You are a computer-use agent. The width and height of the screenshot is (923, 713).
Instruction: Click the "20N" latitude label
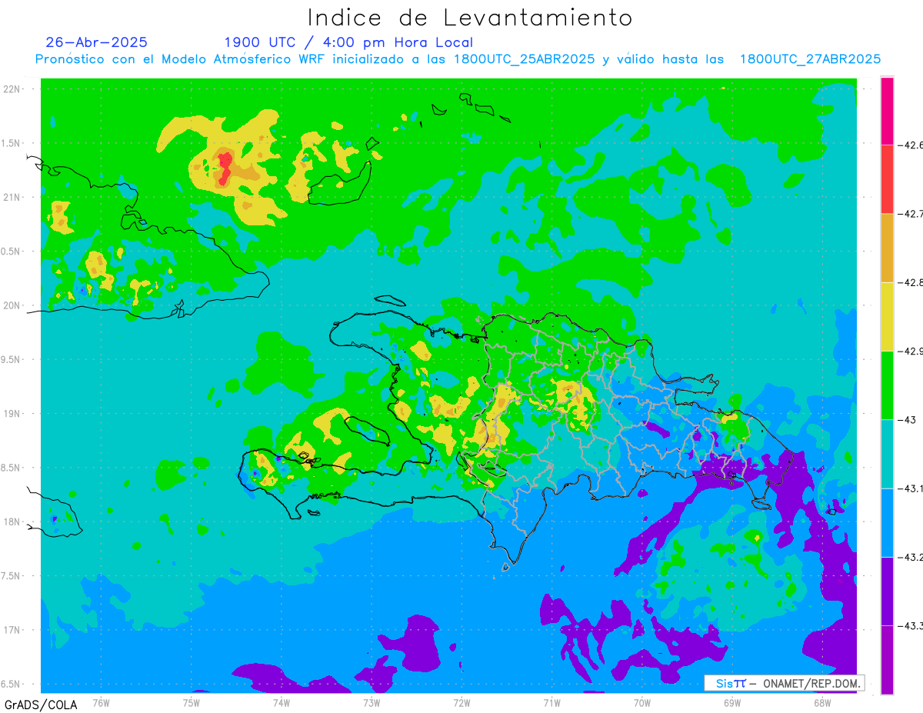coord(12,305)
